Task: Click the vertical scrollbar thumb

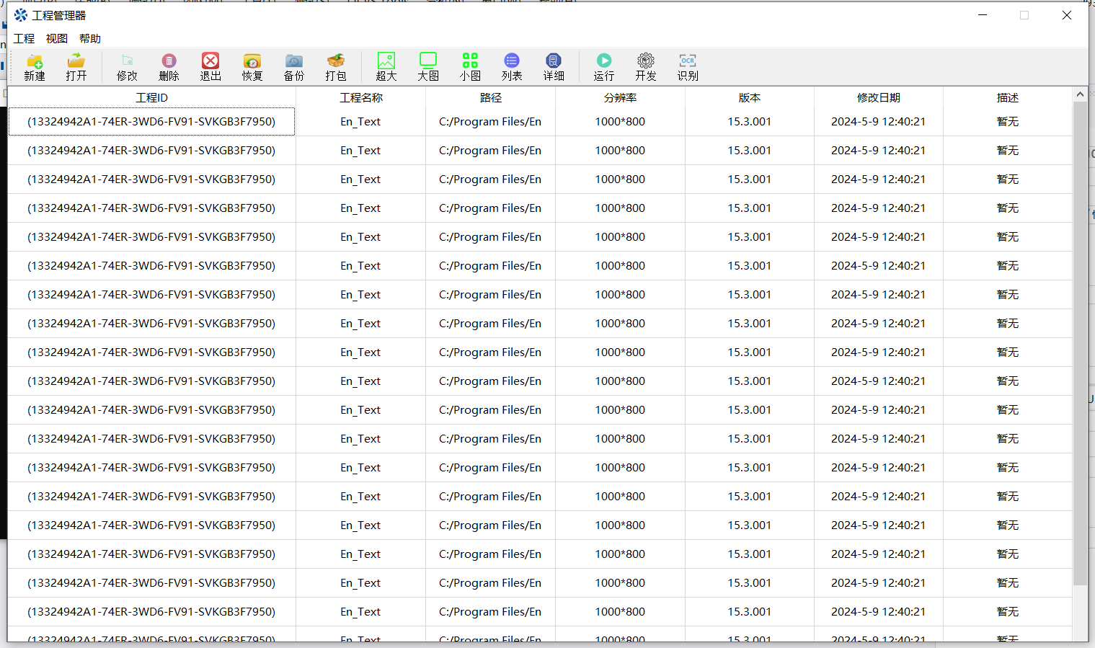Action: (1080, 343)
